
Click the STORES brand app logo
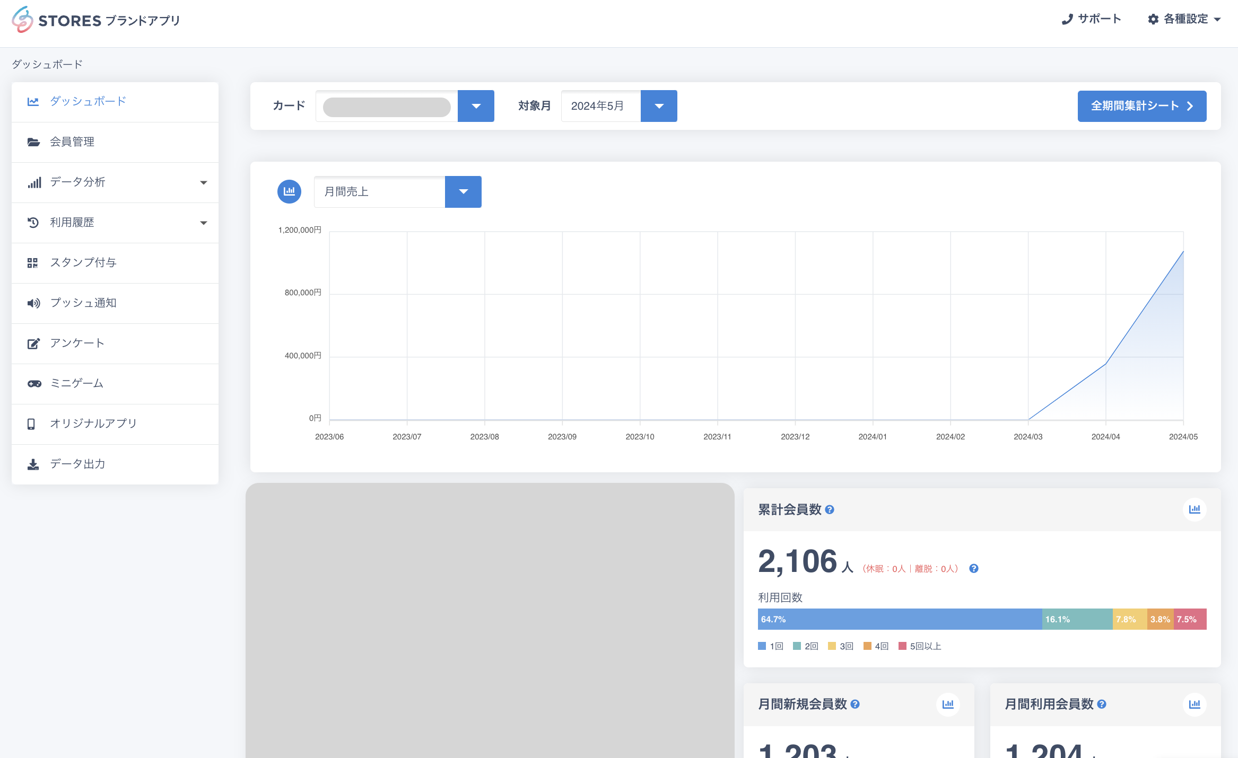coord(95,20)
